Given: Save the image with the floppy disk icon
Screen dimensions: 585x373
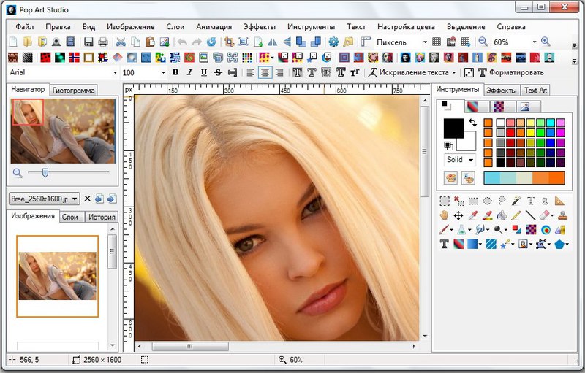Looking at the screenshot, I should [x=88, y=42].
